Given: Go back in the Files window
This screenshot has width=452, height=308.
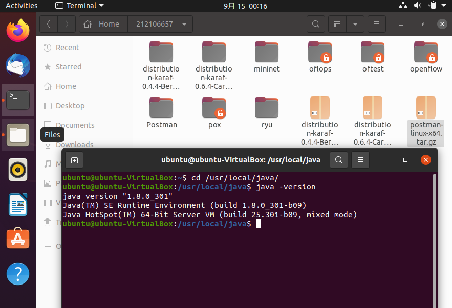Looking at the screenshot, I should pos(49,24).
